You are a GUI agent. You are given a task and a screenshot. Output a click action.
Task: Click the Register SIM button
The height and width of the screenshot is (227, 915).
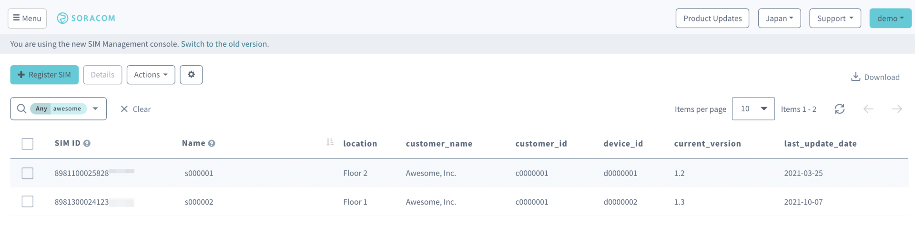tap(44, 75)
